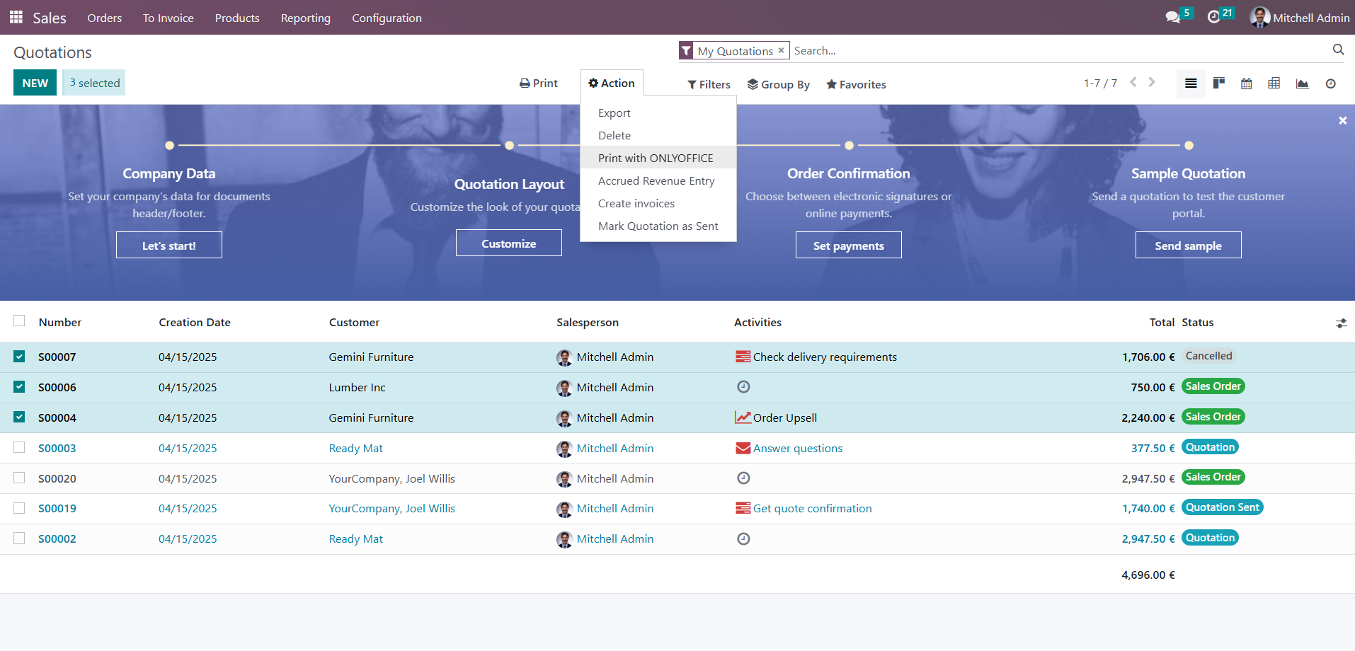Screen dimensions: 1355x651
Task: Click the Customize button
Action: click(x=509, y=243)
